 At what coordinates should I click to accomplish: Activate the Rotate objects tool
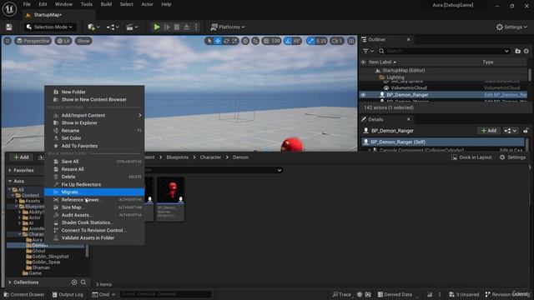226,41
